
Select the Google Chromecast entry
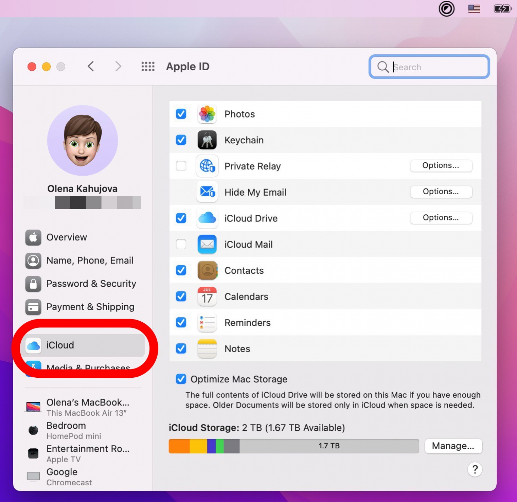click(x=82, y=476)
